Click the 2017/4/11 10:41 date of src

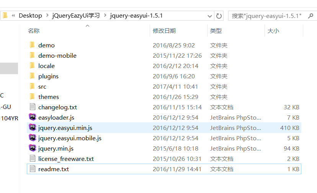click(x=175, y=87)
